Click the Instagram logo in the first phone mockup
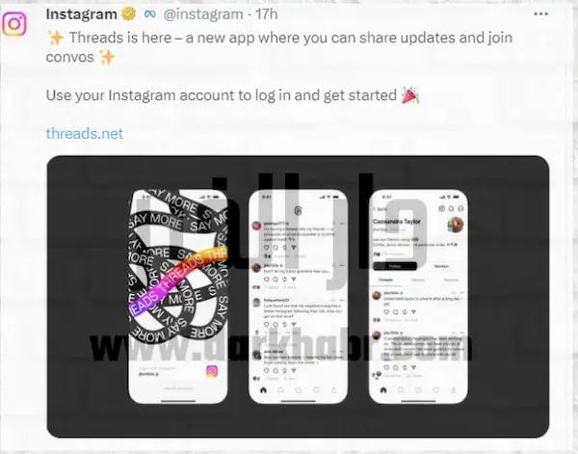The width and height of the screenshot is (578, 454). pos(212,371)
